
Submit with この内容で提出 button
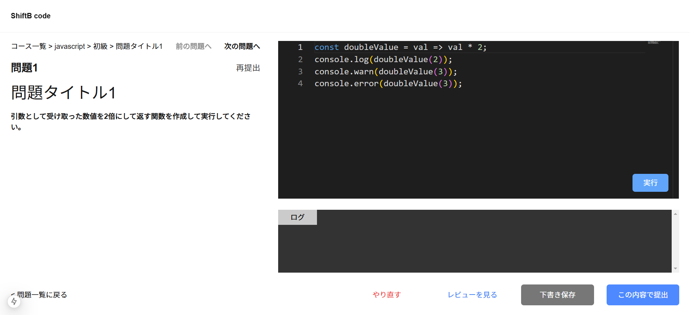click(643, 295)
